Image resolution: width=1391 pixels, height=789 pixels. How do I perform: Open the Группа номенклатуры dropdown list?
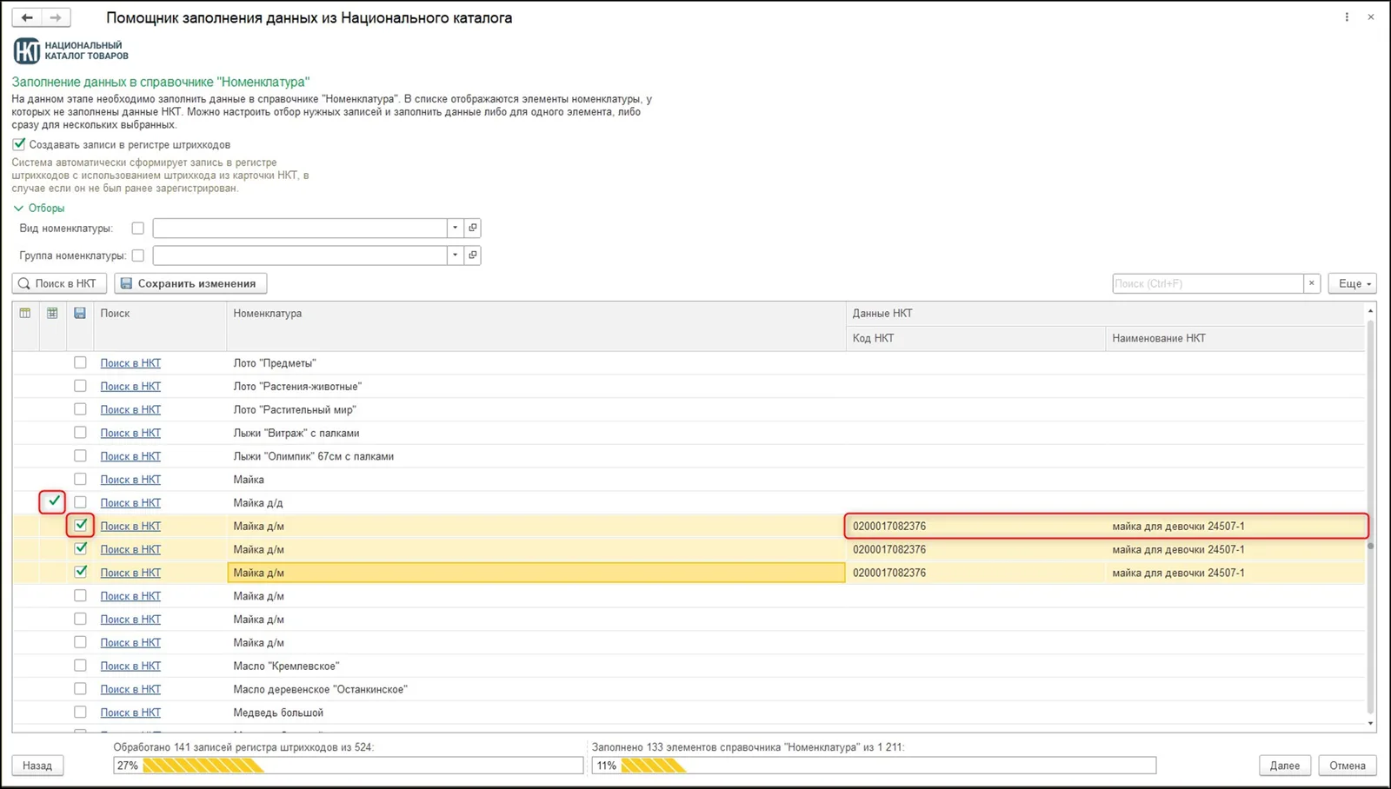tap(455, 255)
